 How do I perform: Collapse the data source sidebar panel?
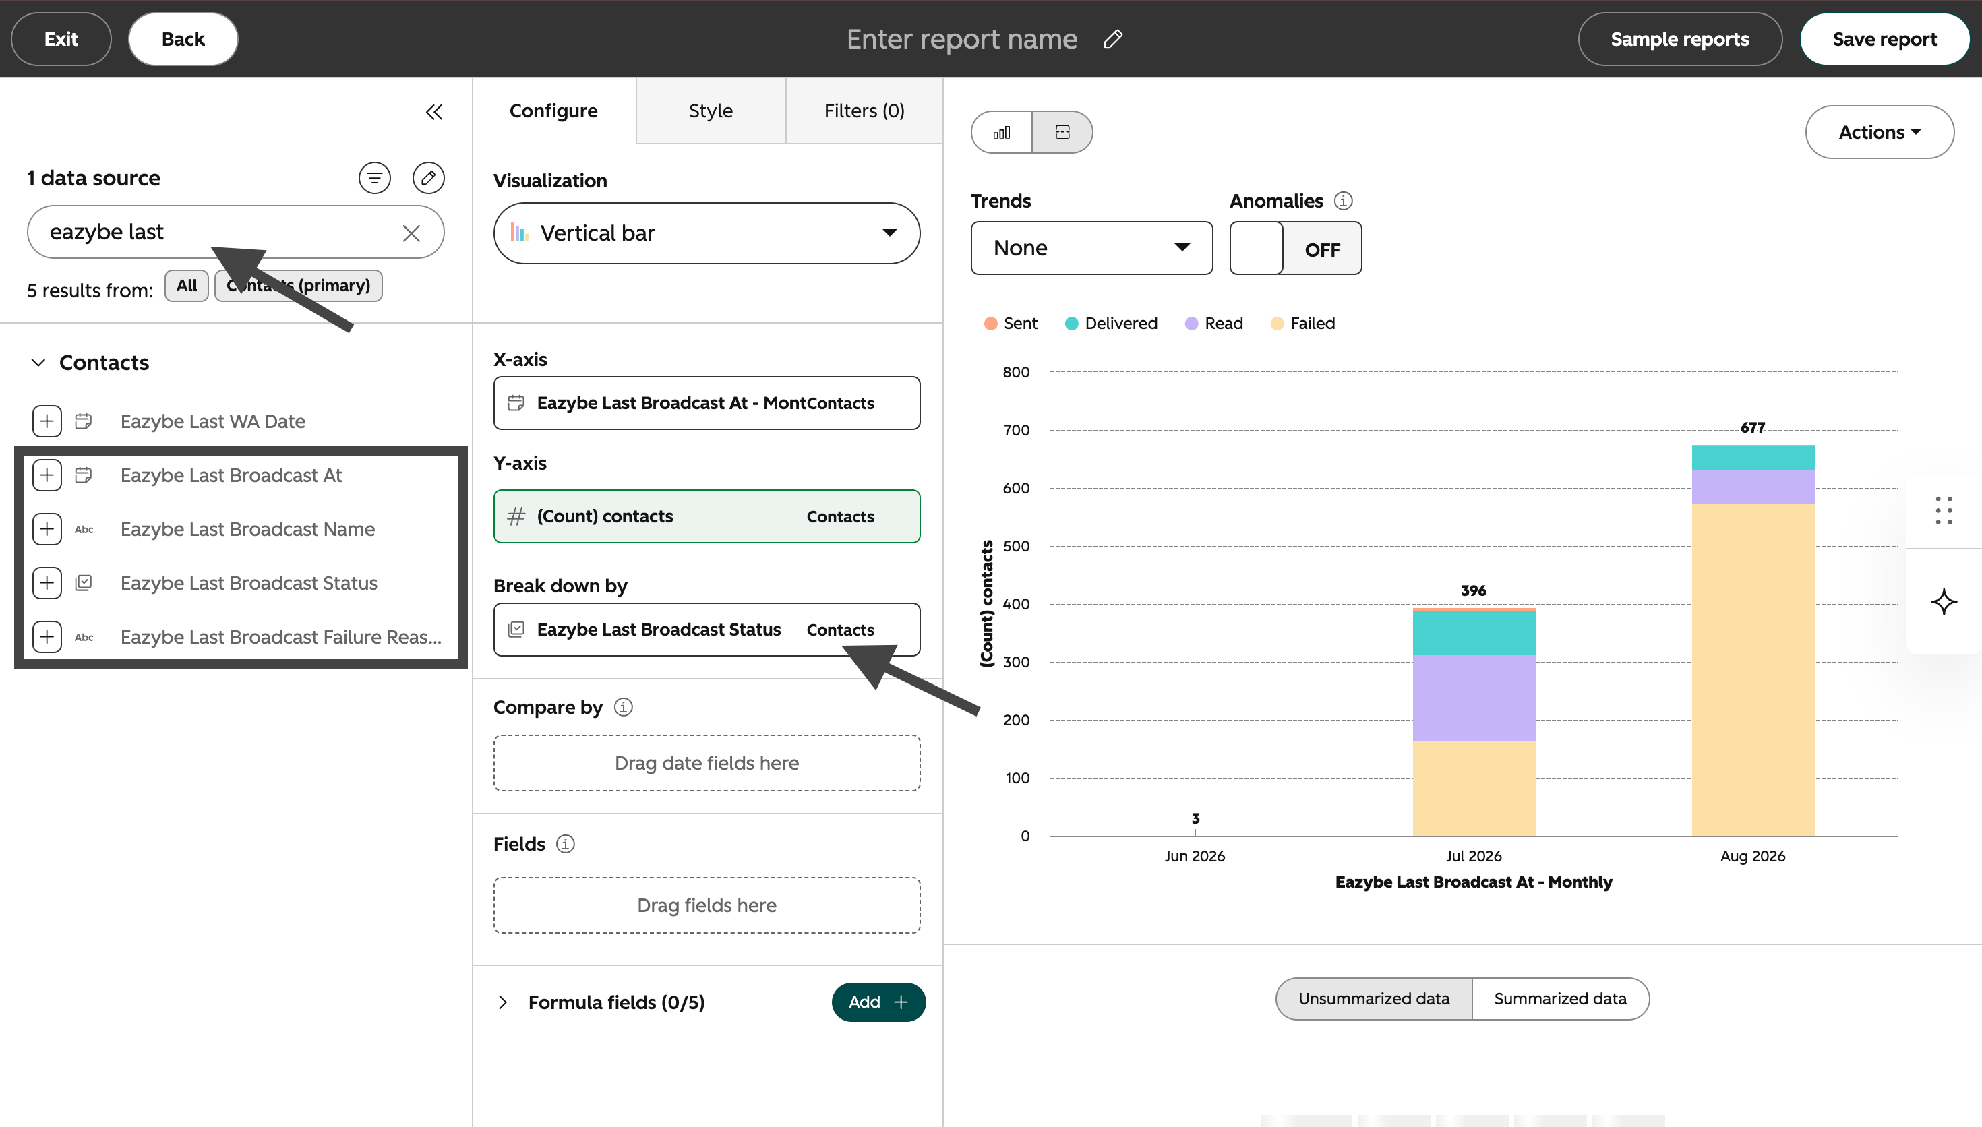click(x=434, y=113)
